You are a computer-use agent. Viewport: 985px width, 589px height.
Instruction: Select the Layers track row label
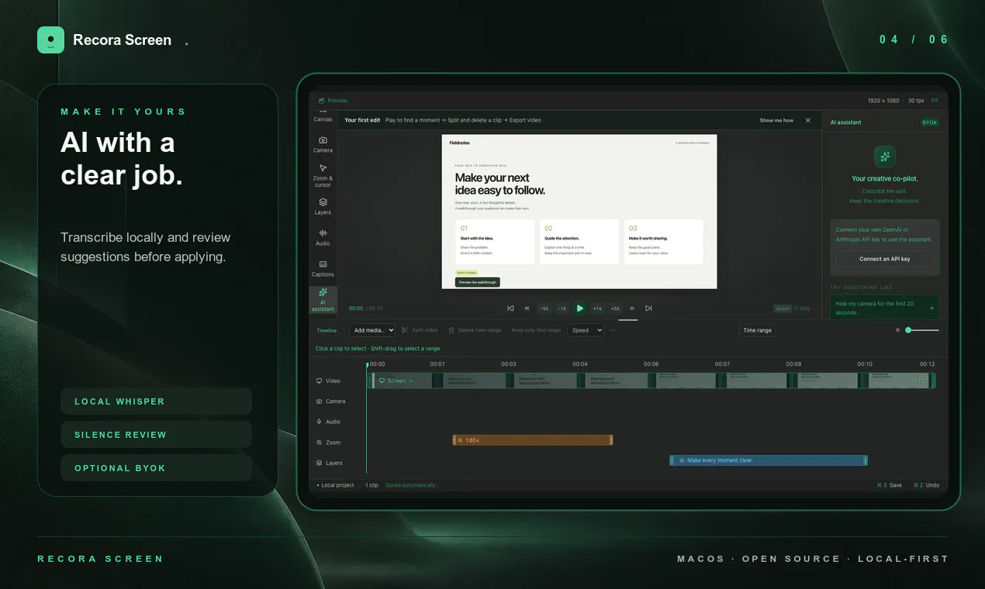click(330, 463)
